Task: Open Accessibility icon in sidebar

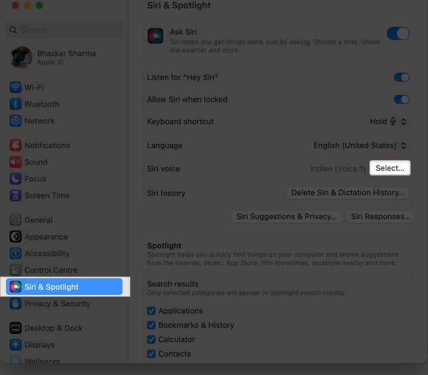Action: point(16,253)
